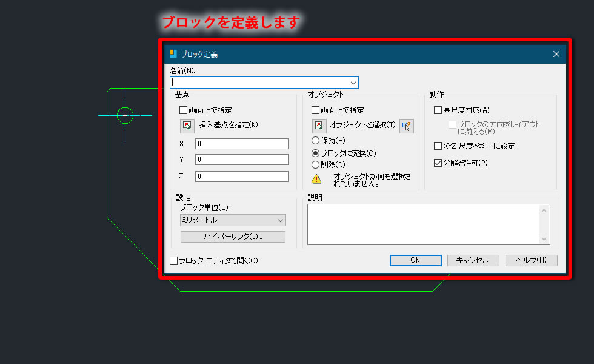Toggle the disabled ブロックの方向をレイアウトに揃える(M) checkbox
This screenshot has height=364, width=594.
point(452,125)
